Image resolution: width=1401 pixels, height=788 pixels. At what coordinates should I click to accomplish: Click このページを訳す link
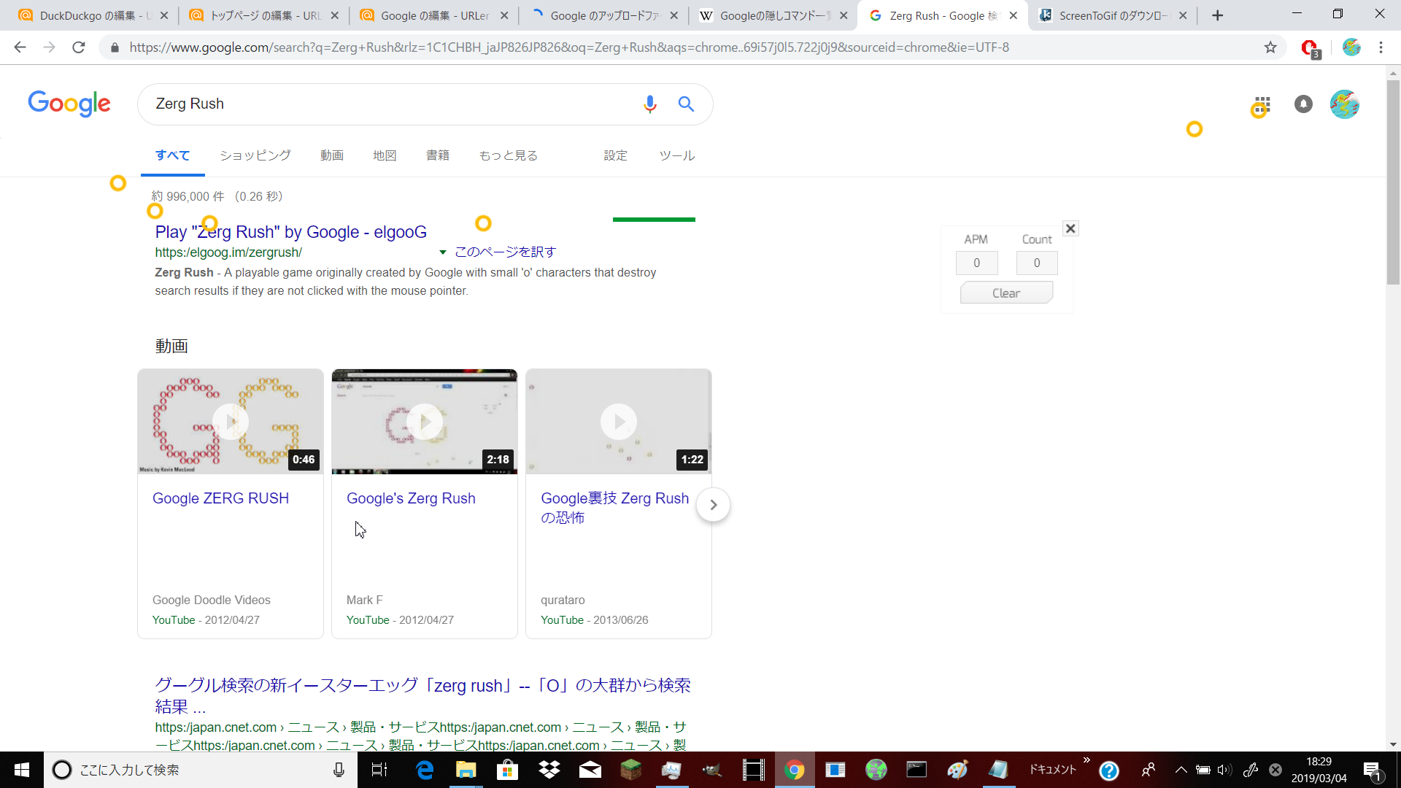[x=505, y=252]
